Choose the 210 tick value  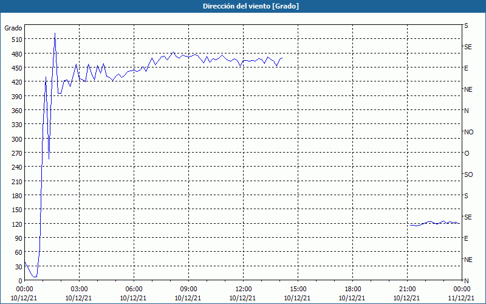point(17,182)
